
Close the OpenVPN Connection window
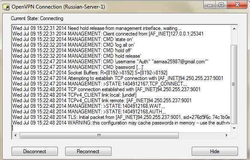pyautogui.click(x=237, y=5)
